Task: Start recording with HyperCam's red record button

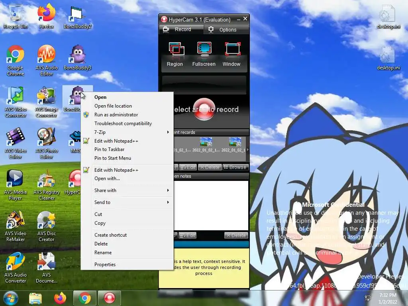Action: [x=204, y=109]
